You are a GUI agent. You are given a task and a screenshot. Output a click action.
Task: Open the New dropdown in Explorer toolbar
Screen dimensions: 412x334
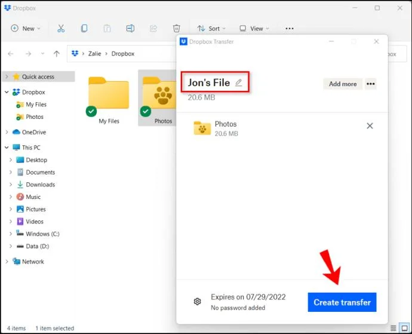(26, 29)
